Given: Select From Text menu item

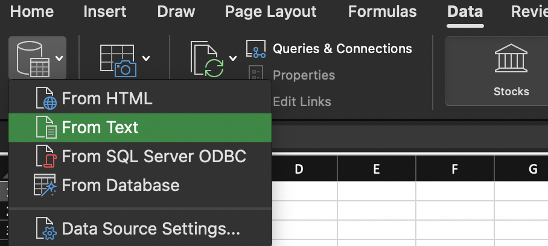Looking at the screenshot, I should [x=140, y=128].
